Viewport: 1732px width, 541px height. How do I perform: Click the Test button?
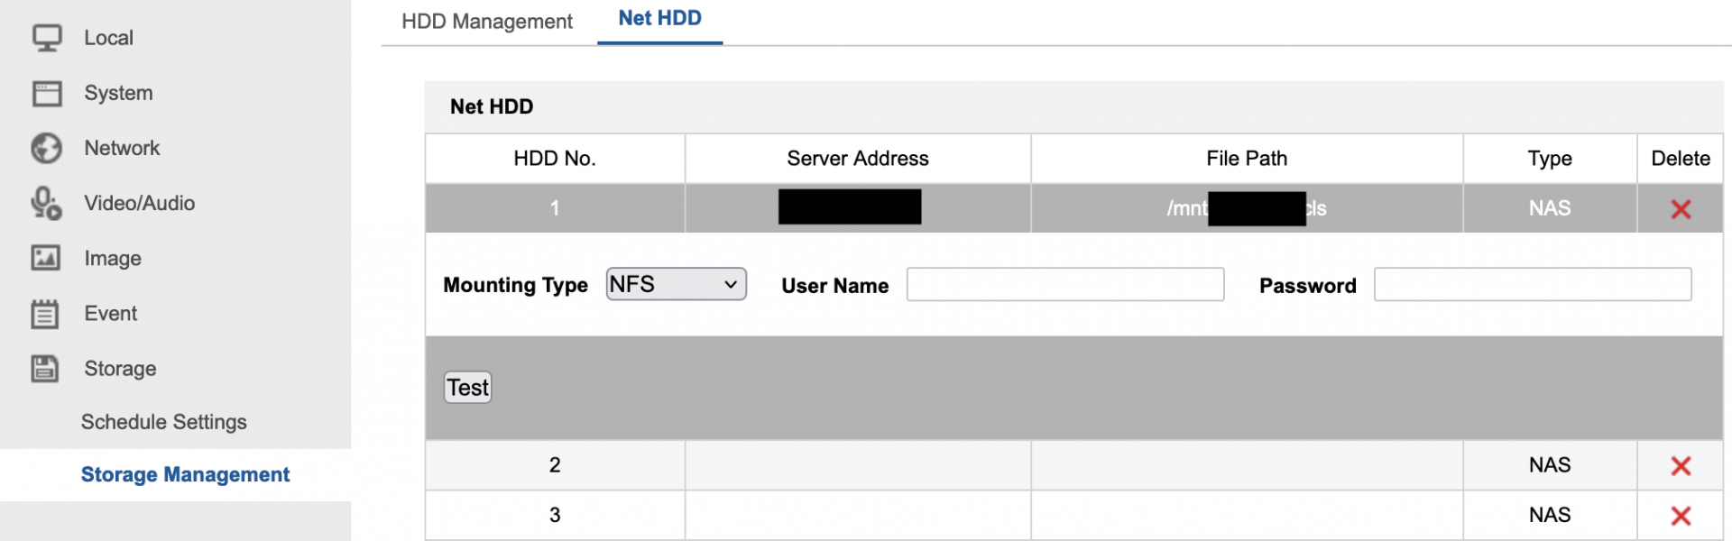[467, 388]
